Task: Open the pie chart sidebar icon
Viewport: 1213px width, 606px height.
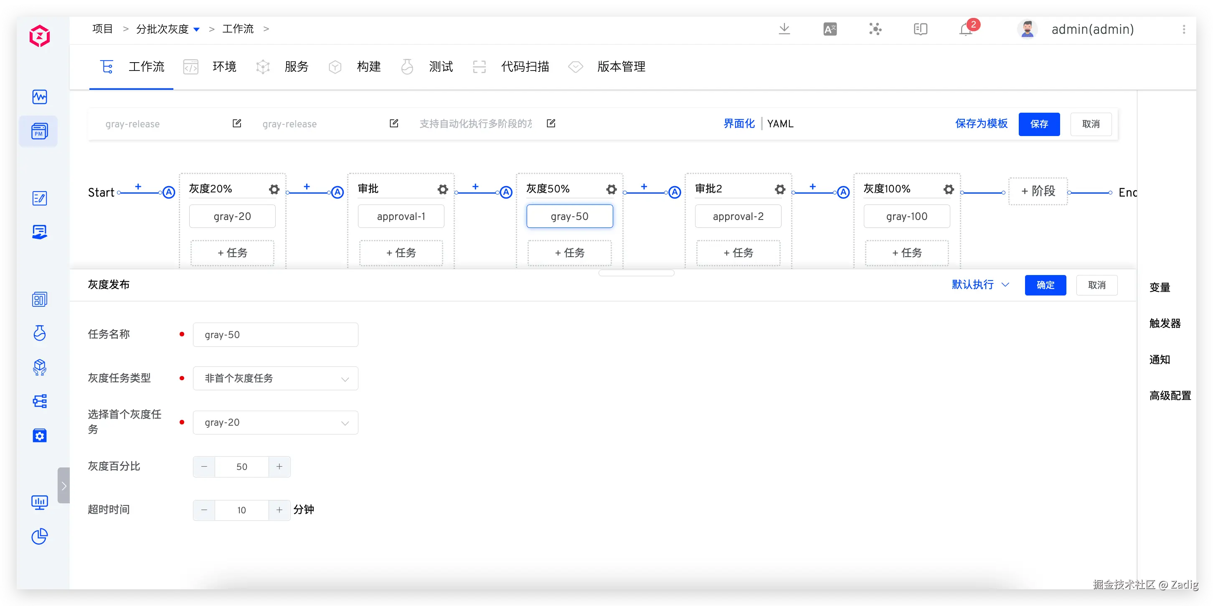Action: [x=40, y=536]
